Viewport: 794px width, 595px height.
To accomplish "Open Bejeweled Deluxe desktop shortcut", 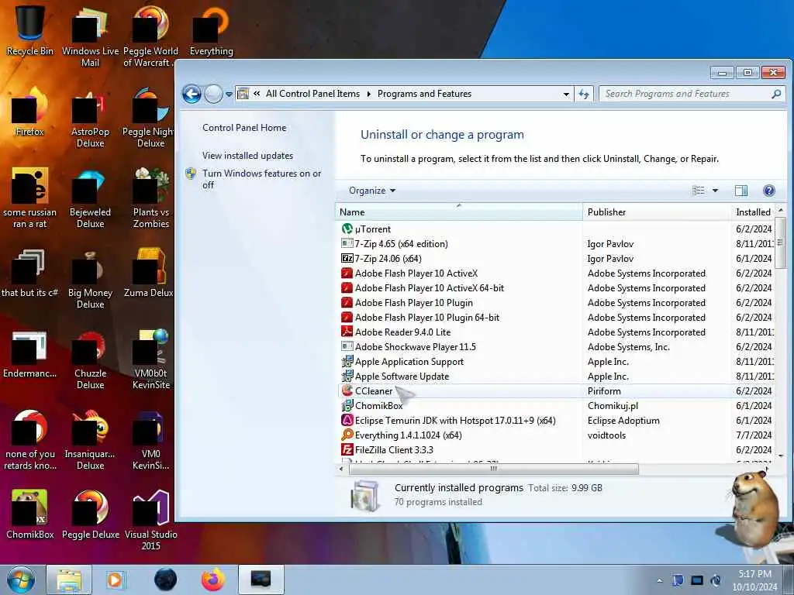I will point(90,198).
